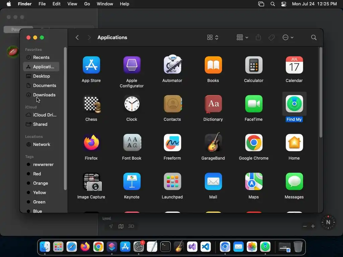Zoom in the Find My map

[x=313, y=226]
